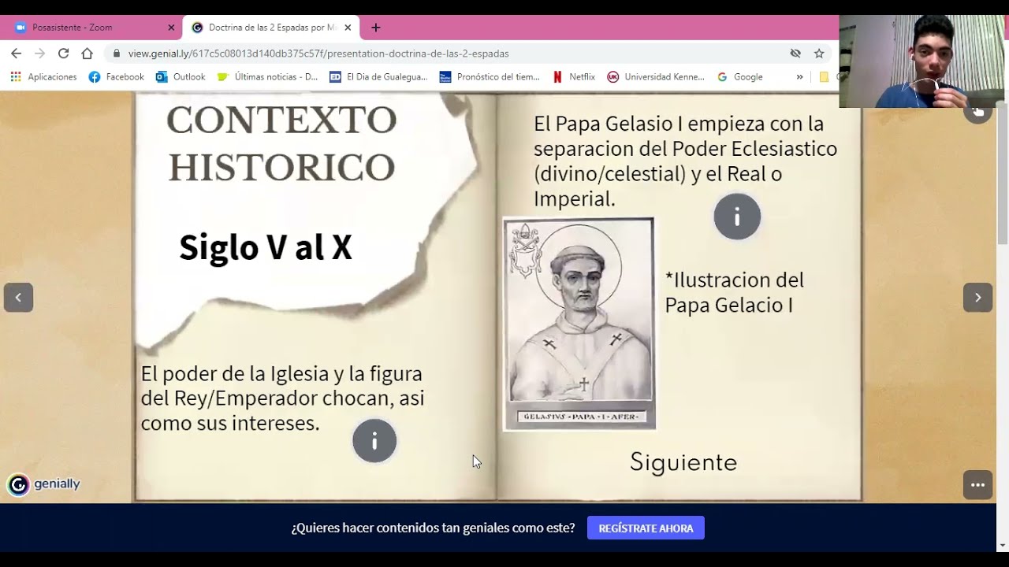Toggle the eye icon in the address bar
This screenshot has width=1009, height=567.
pos(795,53)
